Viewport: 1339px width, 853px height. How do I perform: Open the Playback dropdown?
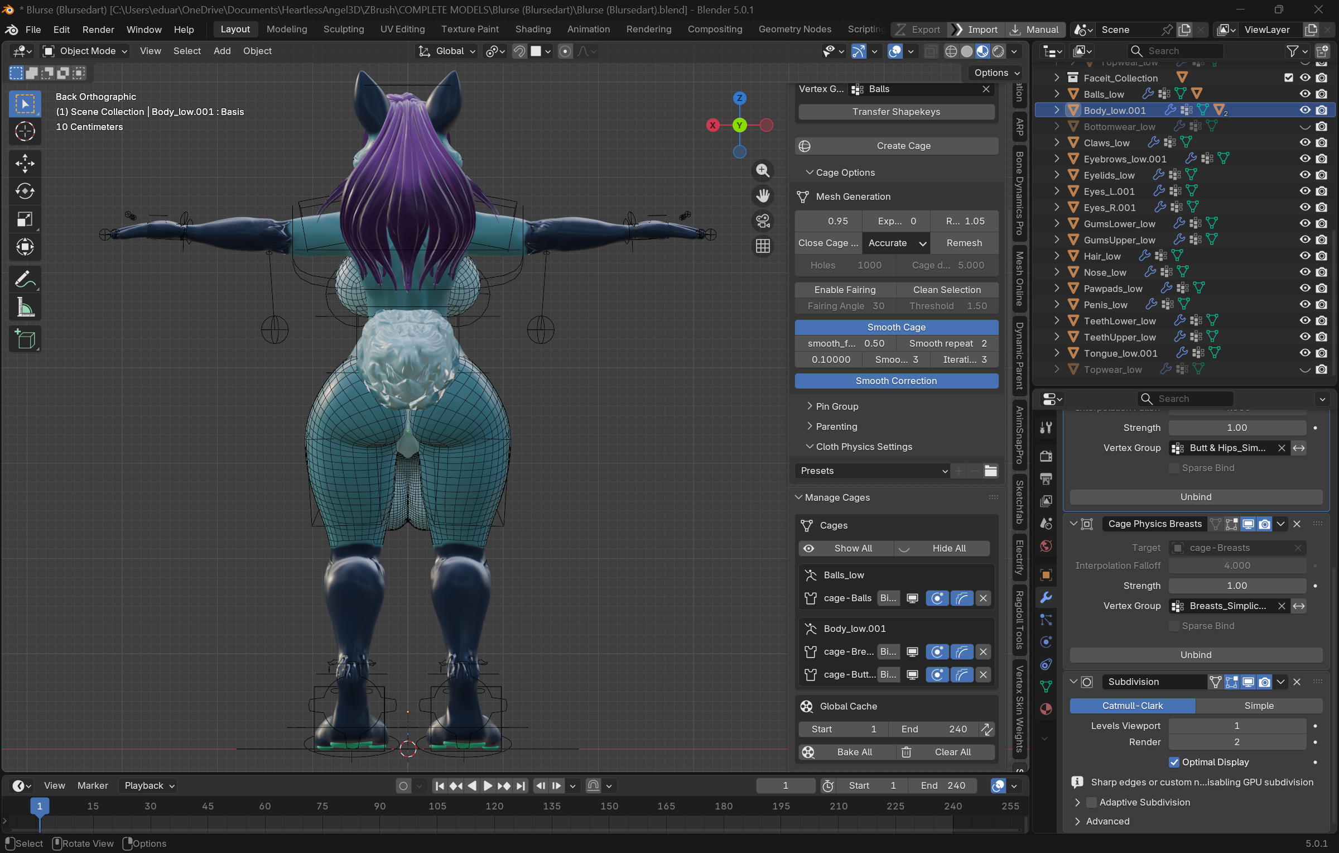[x=148, y=786]
